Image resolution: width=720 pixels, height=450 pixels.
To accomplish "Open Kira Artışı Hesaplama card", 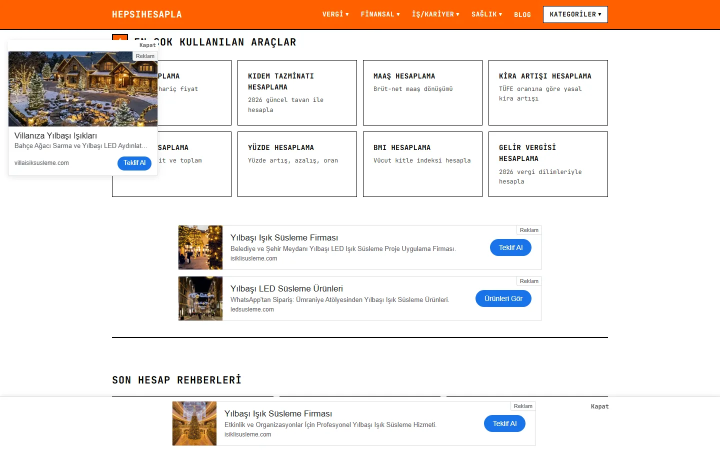I will (x=548, y=93).
